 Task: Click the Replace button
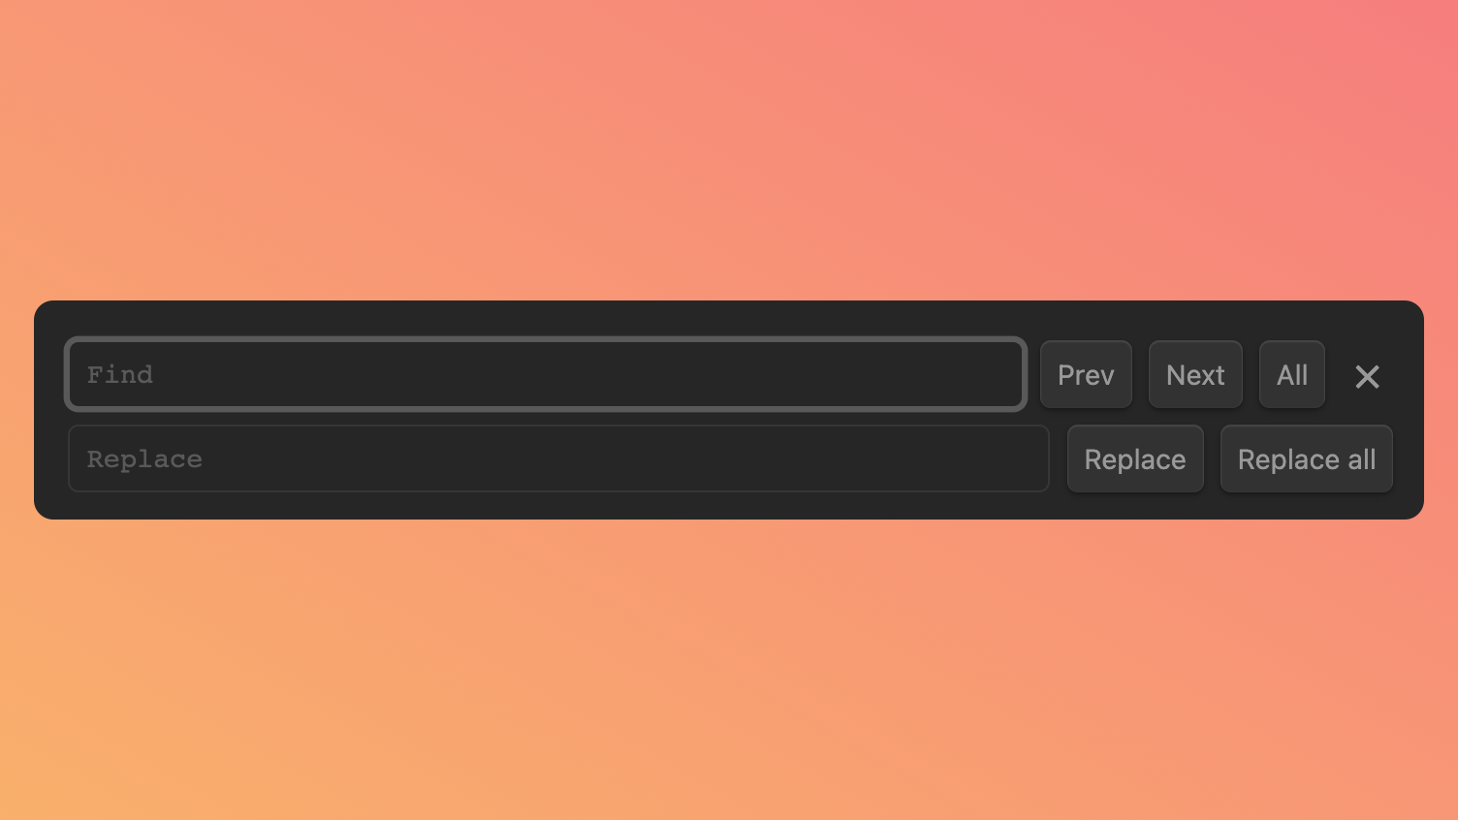pyautogui.click(x=1135, y=458)
